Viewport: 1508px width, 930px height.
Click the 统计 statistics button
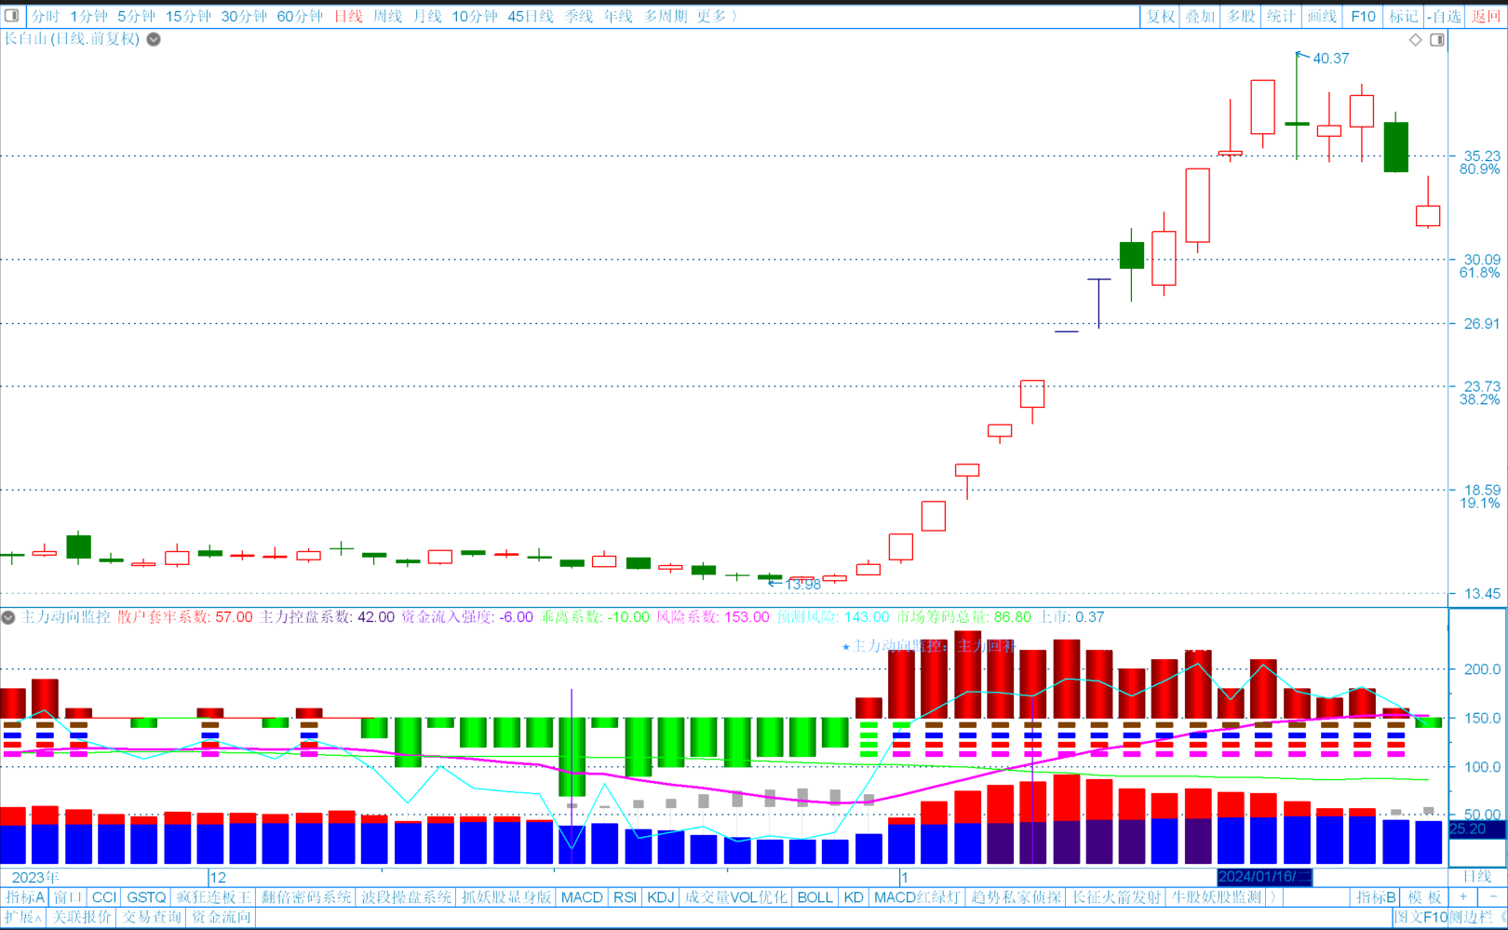1281,16
